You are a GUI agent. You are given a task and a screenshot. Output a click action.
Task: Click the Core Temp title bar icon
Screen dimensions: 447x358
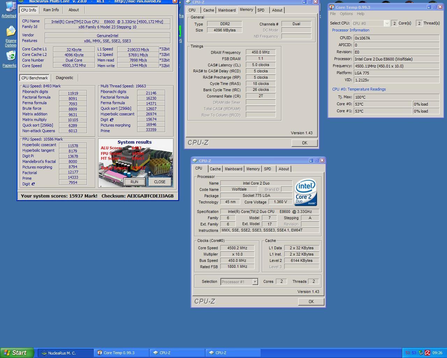[332, 7]
